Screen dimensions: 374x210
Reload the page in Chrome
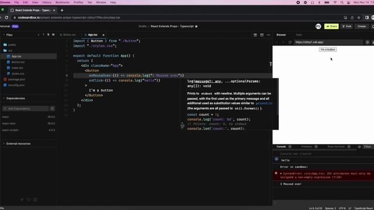(x=6, y=17)
